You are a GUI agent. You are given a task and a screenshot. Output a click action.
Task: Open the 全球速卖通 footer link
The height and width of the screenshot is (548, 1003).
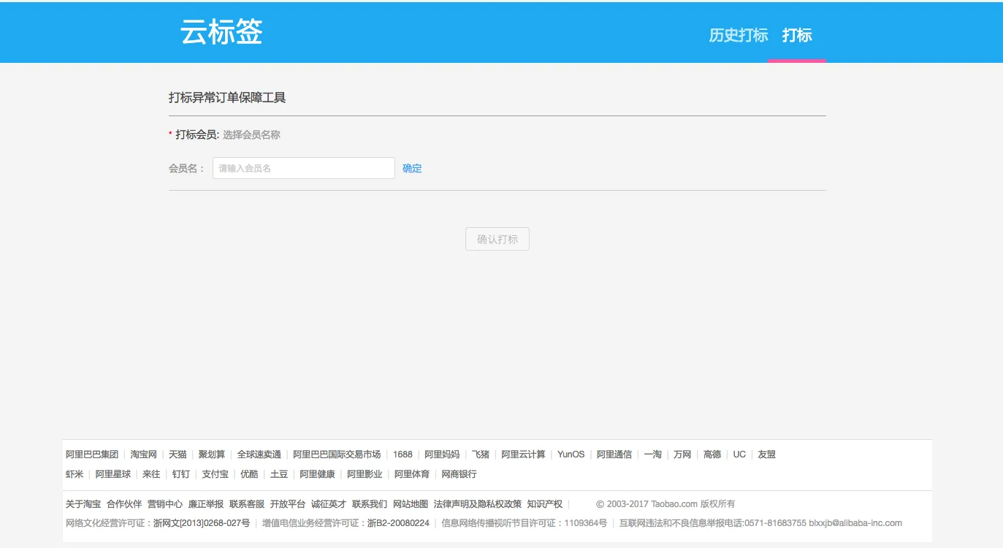point(259,454)
